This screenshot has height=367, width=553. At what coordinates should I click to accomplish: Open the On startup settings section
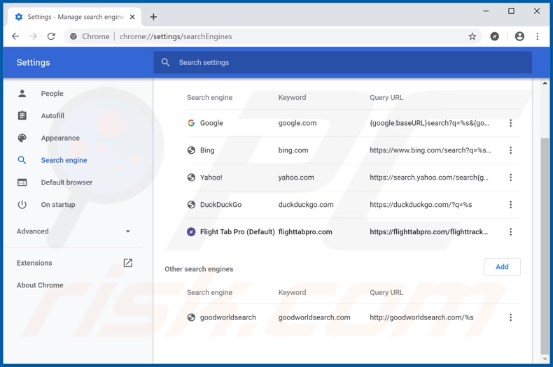[x=58, y=204]
